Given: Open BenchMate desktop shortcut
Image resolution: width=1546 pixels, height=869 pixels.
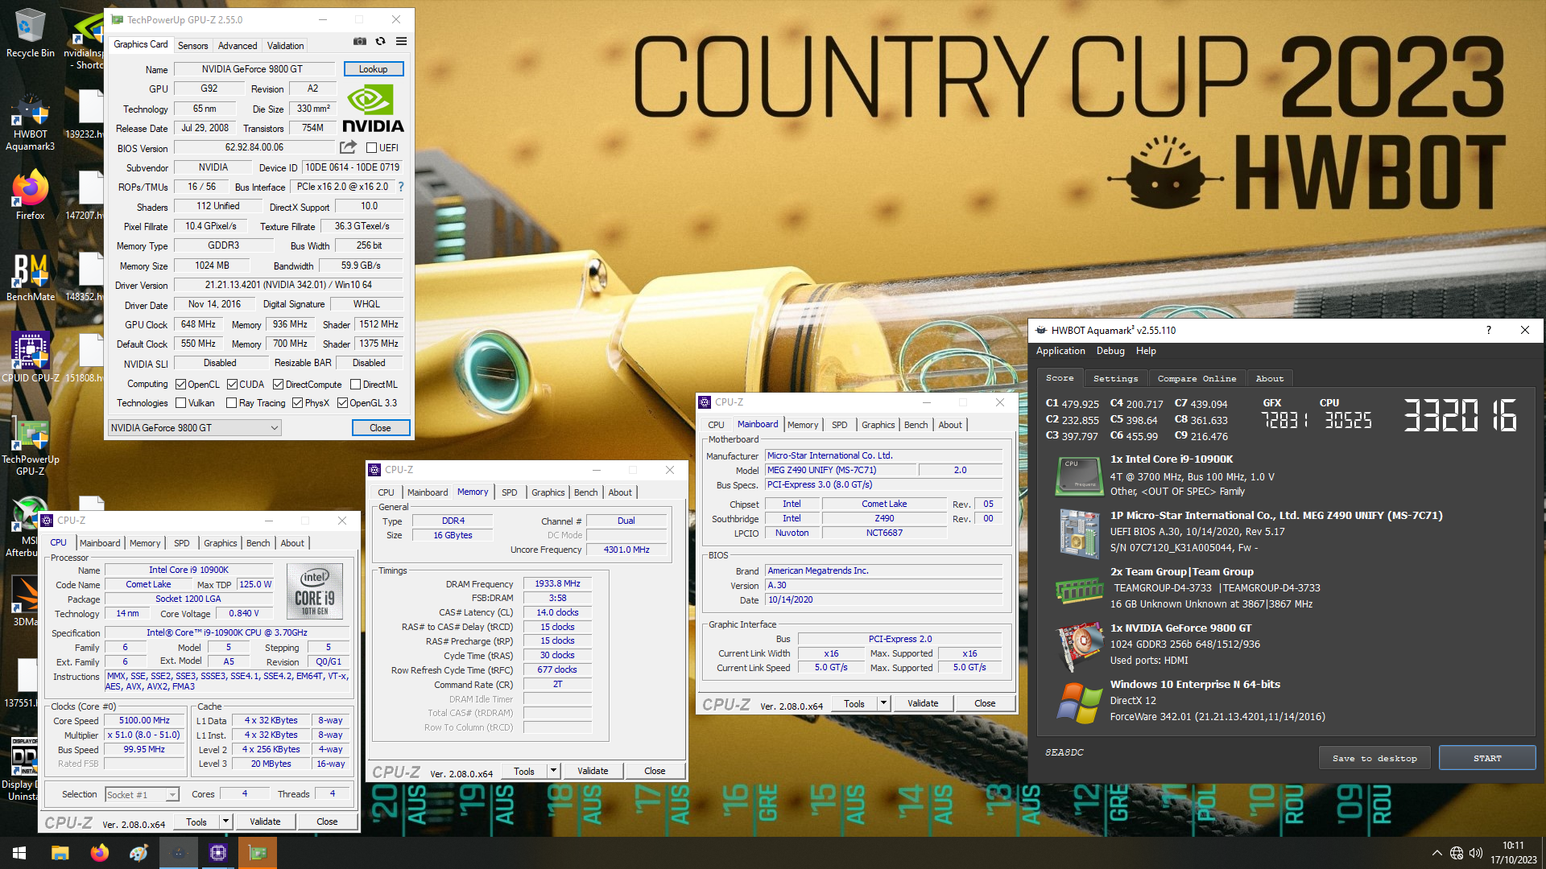Looking at the screenshot, I should pyautogui.click(x=31, y=278).
